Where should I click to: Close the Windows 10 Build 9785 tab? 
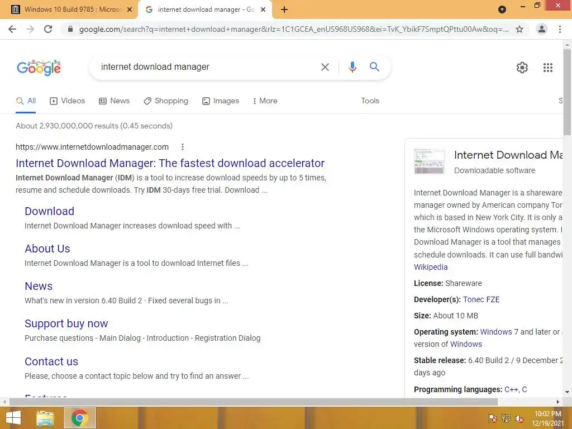click(130, 10)
